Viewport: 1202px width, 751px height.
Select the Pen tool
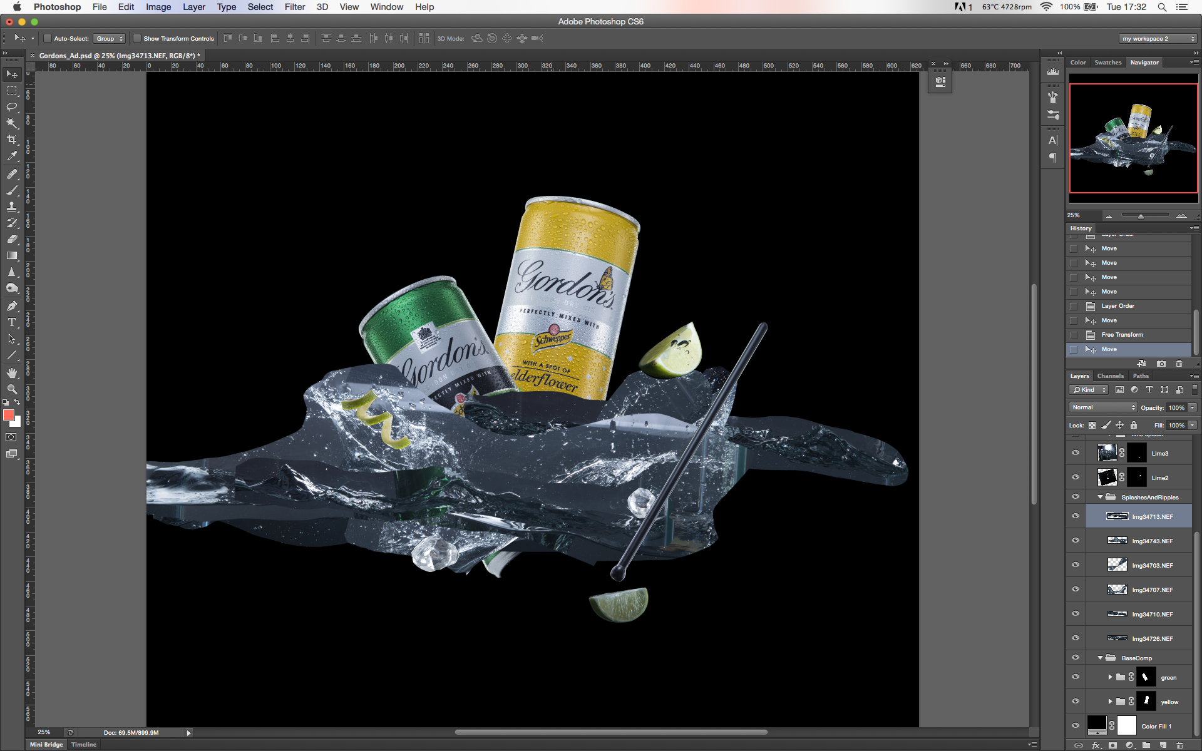pyautogui.click(x=12, y=306)
